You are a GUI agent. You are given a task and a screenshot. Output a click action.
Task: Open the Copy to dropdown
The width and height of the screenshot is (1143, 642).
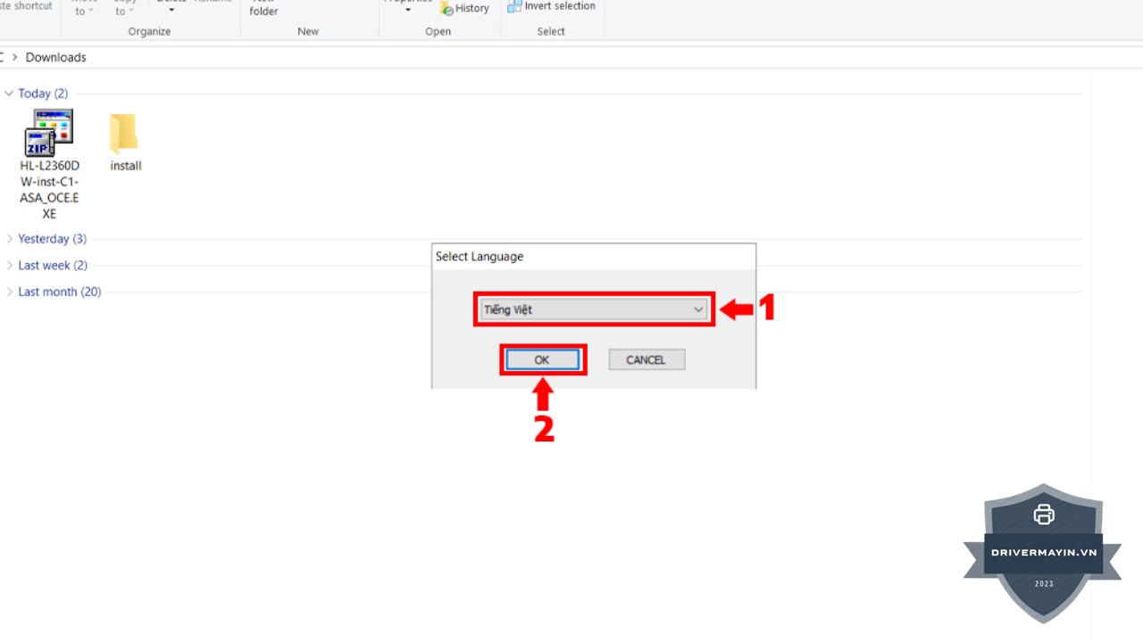[x=124, y=10]
